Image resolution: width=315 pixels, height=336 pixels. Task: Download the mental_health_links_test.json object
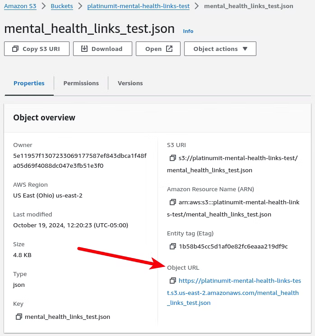(x=102, y=49)
